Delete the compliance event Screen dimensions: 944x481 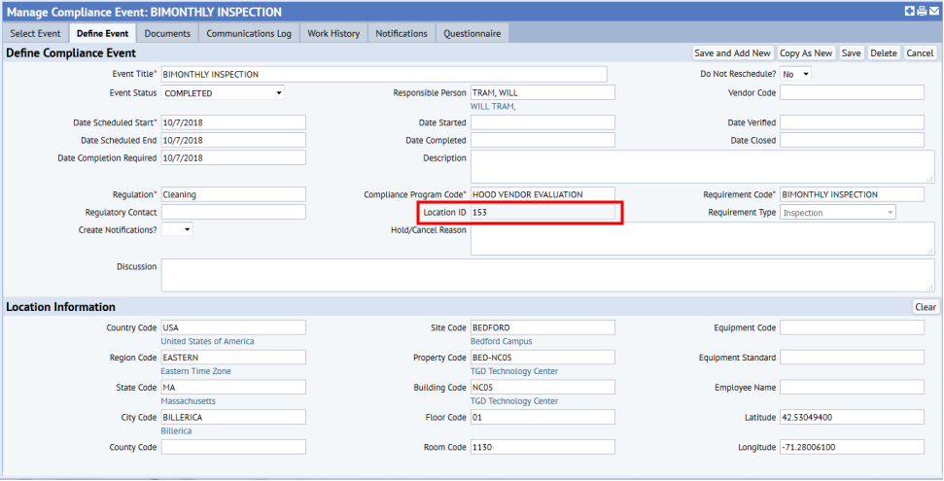point(883,53)
